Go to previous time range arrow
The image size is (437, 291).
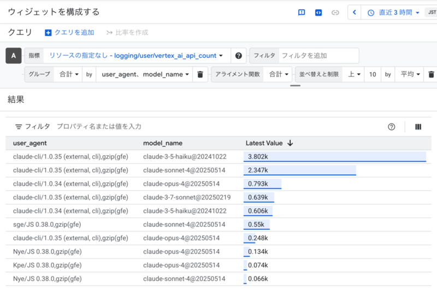click(x=354, y=13)
